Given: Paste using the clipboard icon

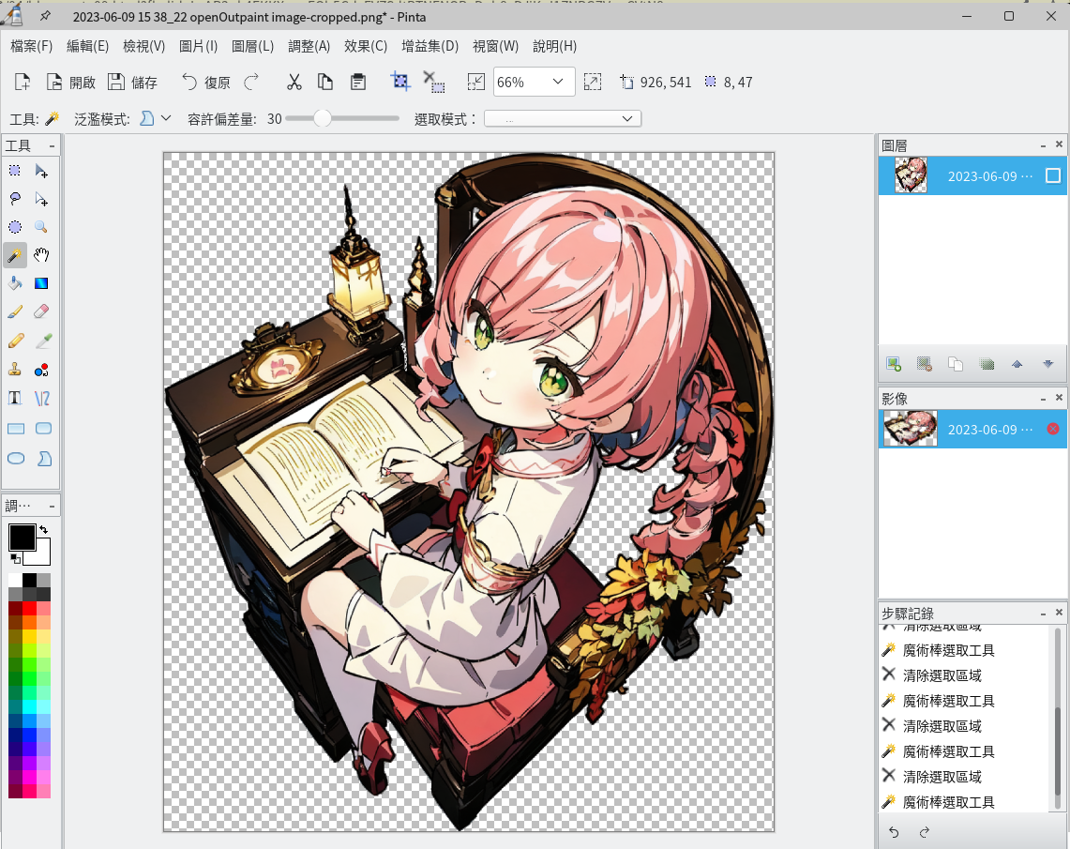Looking at the screenshot, I should point(357,82).
